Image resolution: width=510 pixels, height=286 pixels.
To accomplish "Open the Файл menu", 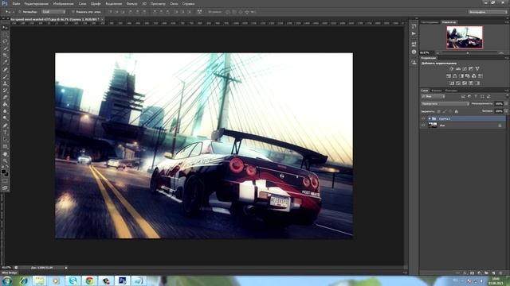I will 16,3.
